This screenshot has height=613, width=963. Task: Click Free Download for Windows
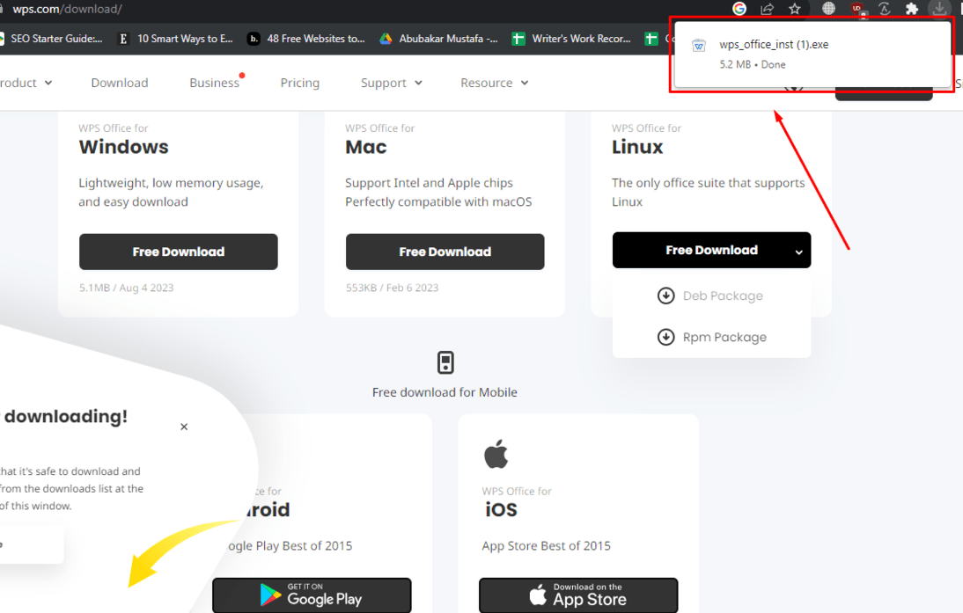[178, 252]
